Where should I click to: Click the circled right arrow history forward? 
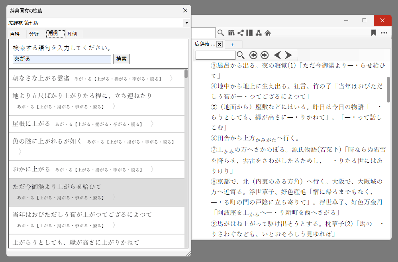pos(265,55)
